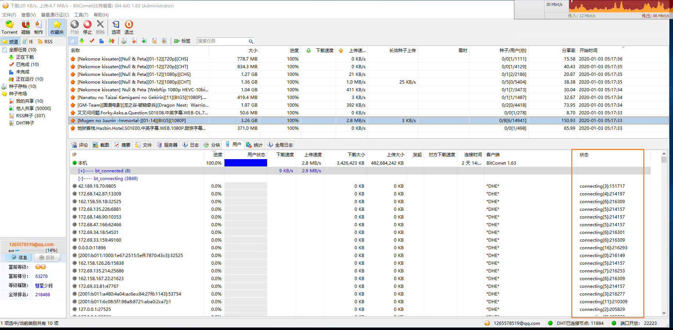
Task: Toggle the 收藏夹 favorites panel button
Action: point(57,27)
